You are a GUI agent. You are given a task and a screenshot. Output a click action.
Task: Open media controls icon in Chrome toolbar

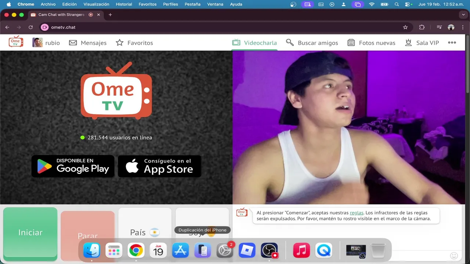coord(439,27)
